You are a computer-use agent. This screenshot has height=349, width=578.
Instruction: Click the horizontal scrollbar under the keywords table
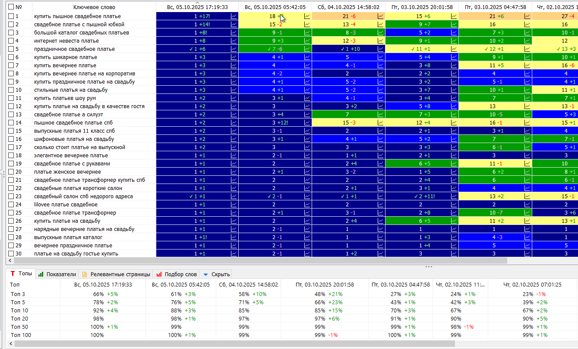point(259,261)
